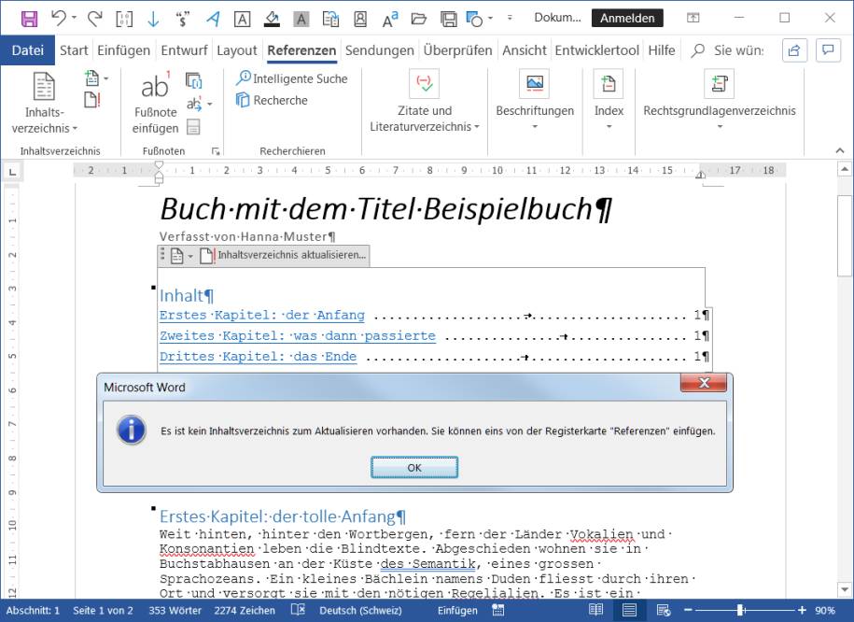Switch to the Überprüfen tab

coord(457,50)
